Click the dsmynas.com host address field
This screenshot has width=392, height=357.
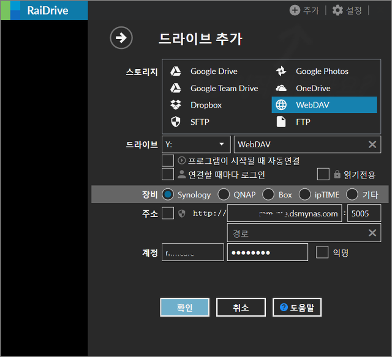pyautogui.click(x=284, y=213)
